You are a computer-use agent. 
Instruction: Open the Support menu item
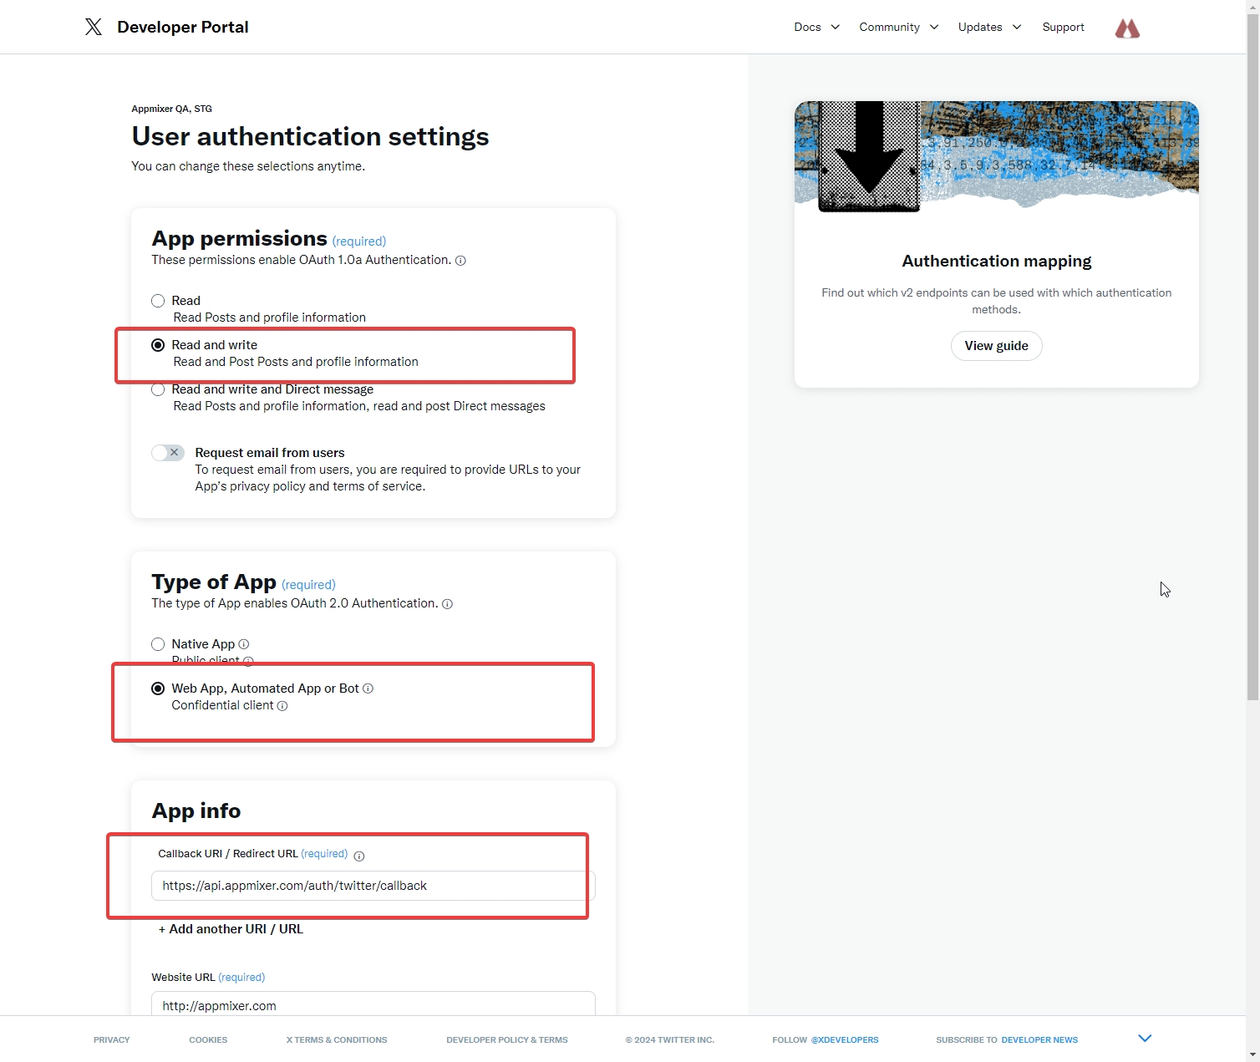(1063, 27)
